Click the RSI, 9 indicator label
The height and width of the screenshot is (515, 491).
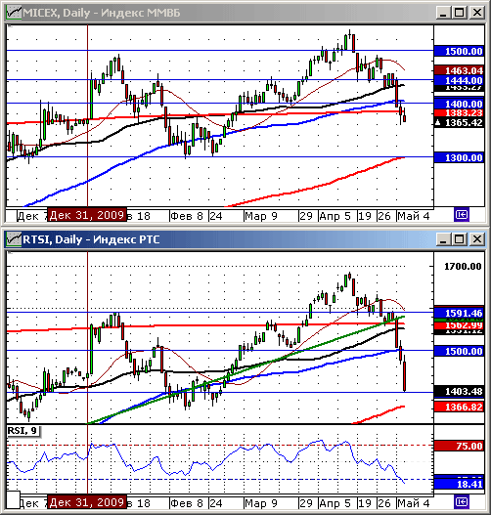[23, 431]
